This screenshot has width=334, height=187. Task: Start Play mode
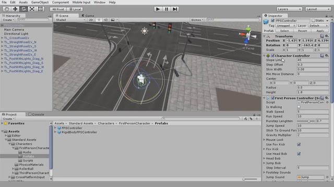coord(158,9)
